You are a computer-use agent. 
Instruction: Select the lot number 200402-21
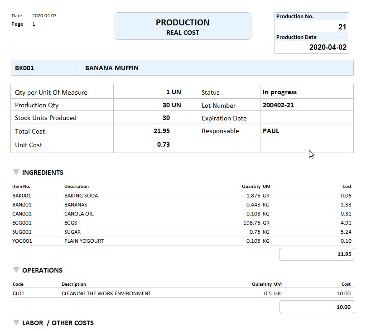coord(278,105)
